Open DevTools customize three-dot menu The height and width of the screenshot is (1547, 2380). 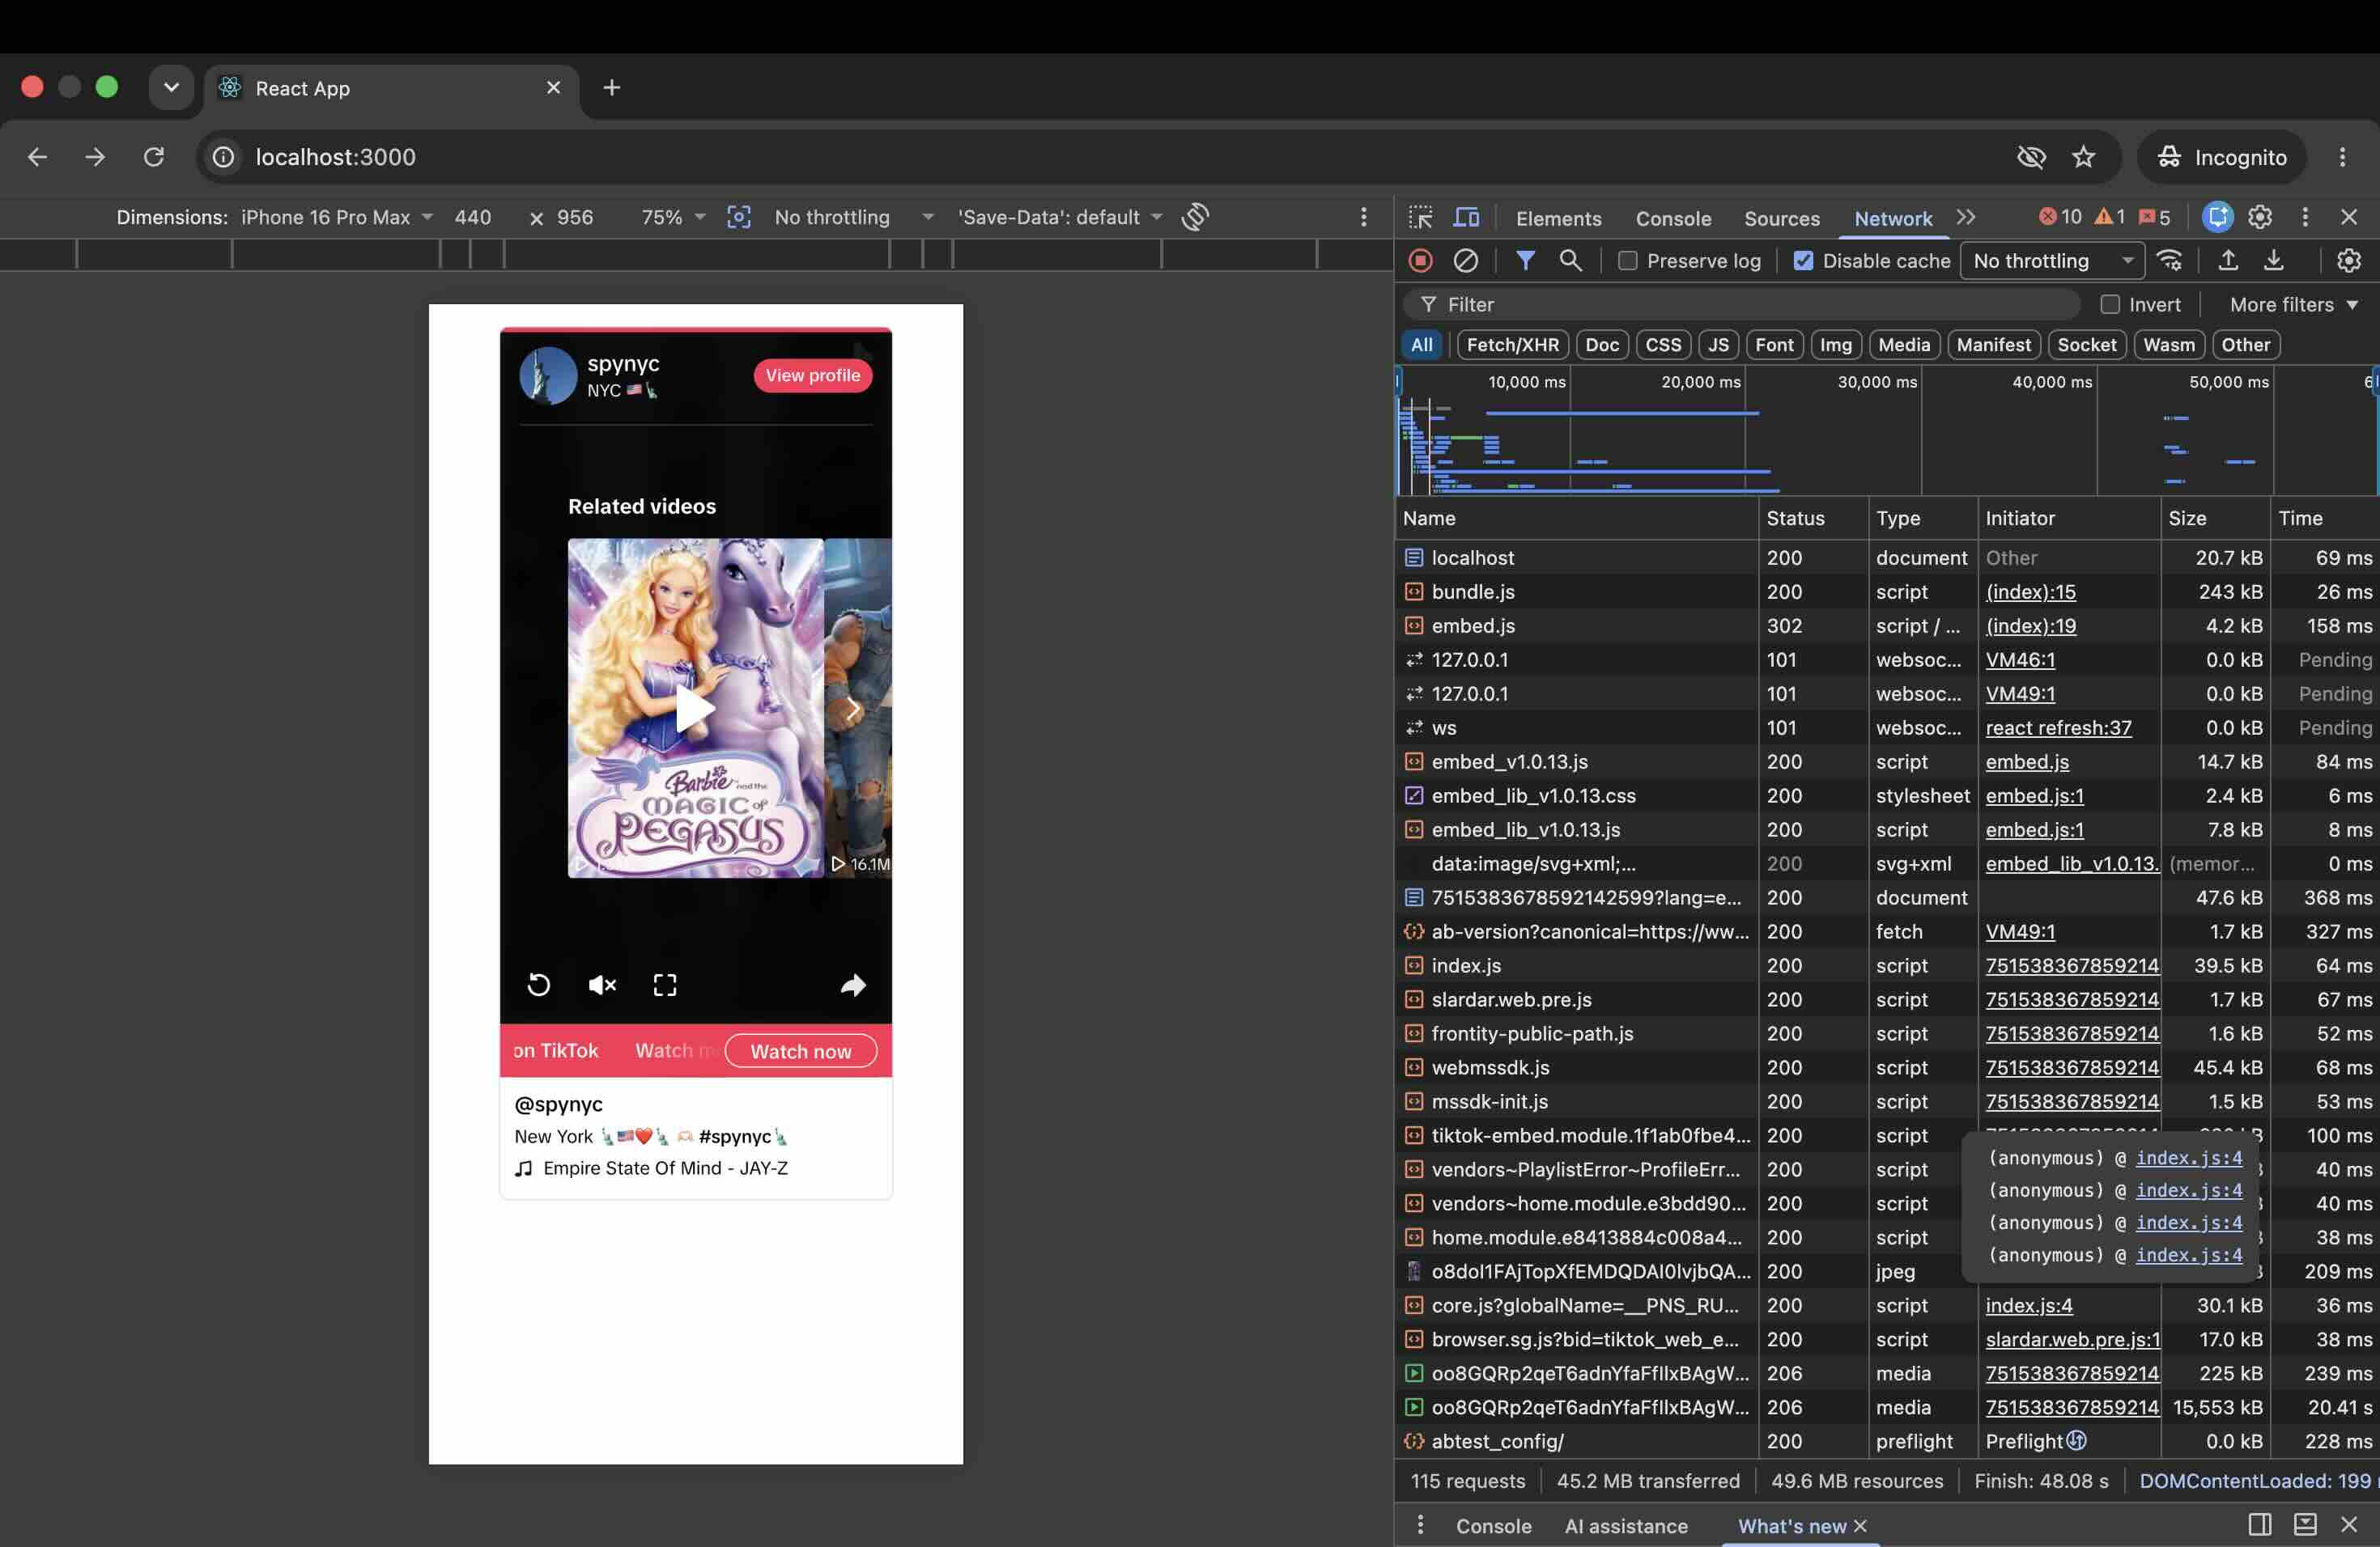point(2305,217)
